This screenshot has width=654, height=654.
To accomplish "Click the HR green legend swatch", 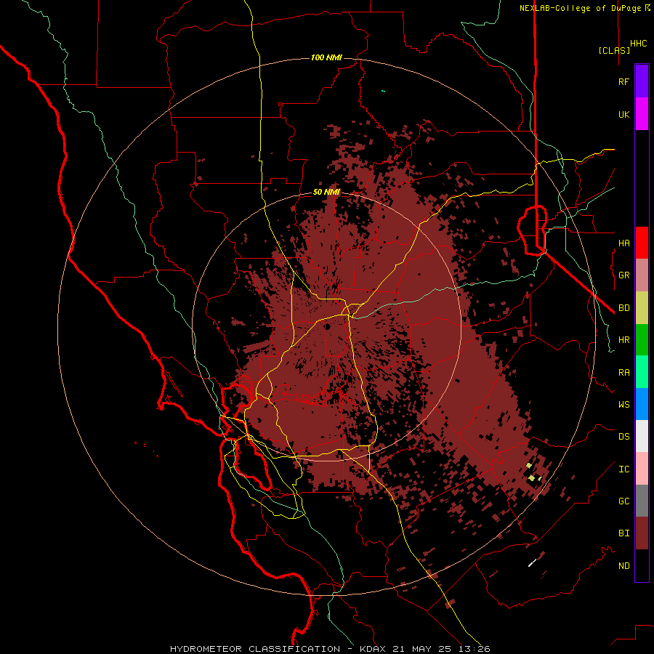I will point(642,340).
